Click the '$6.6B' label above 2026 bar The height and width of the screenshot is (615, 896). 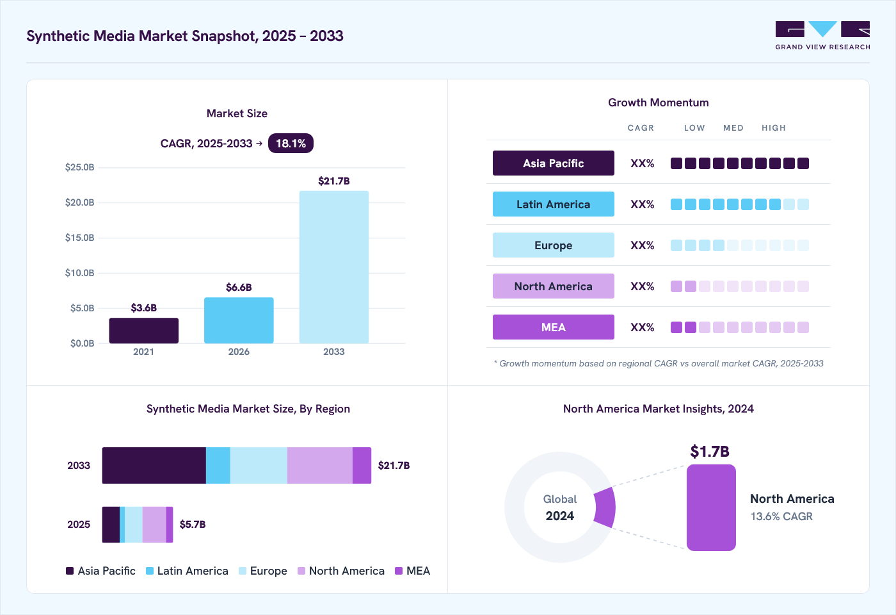point(239,288)
